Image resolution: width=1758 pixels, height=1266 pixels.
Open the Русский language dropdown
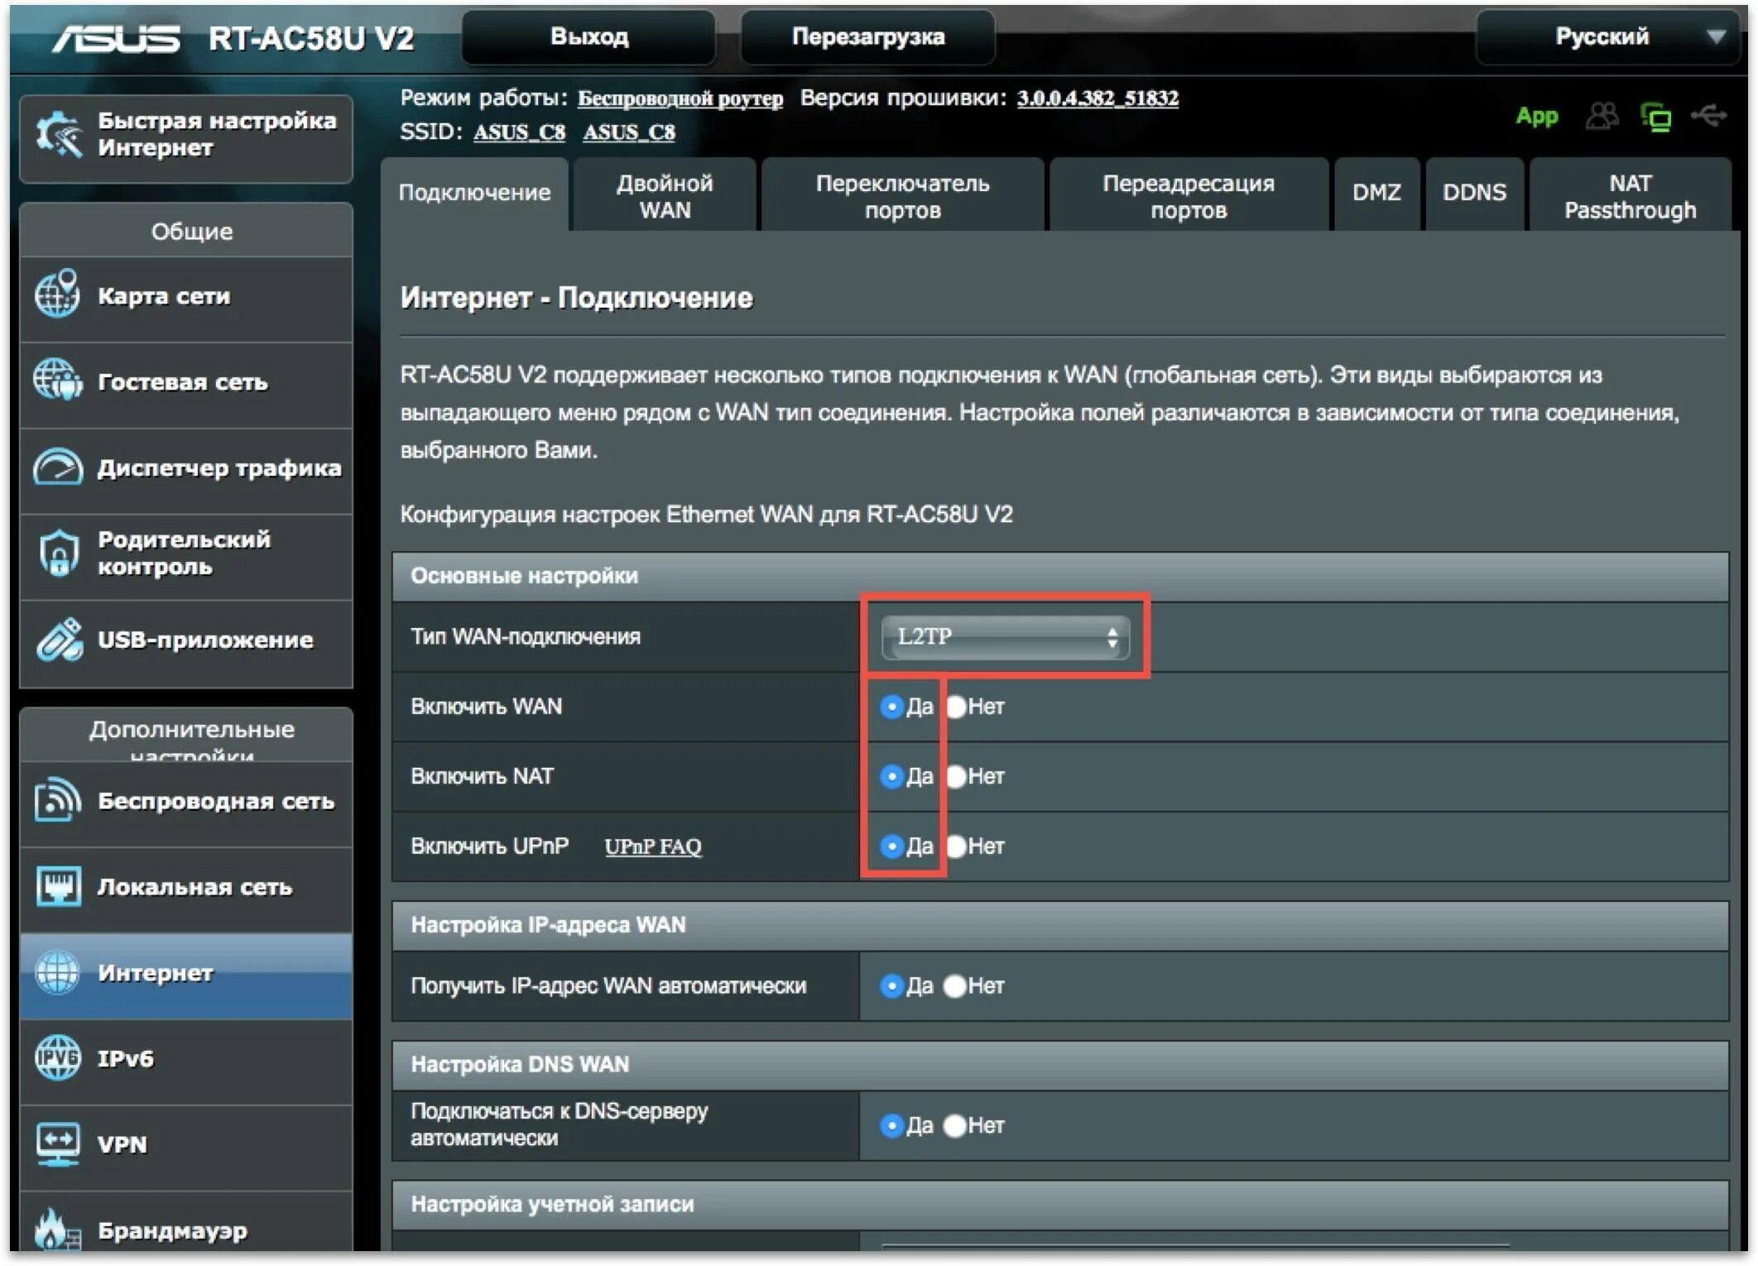point(1609,36)
